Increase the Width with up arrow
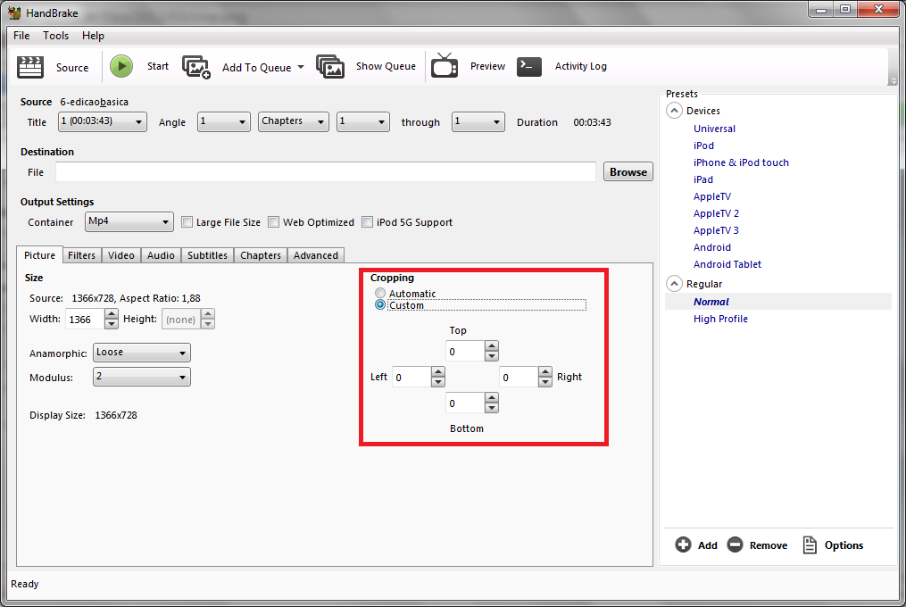The image size is (906, 607). tap(112, 314)
